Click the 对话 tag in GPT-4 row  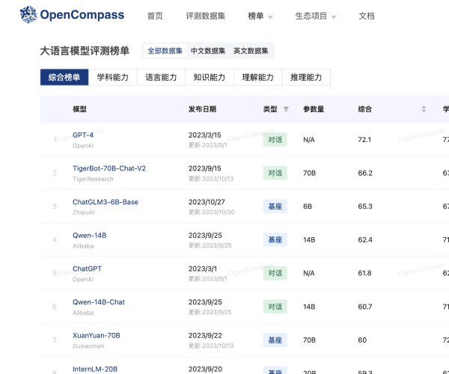click(x=275, y=139)
